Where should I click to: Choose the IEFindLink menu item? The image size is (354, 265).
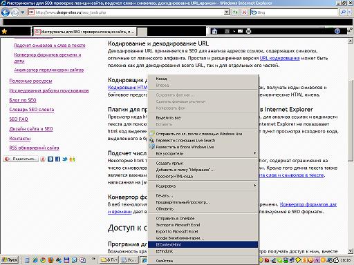[203, 251]
